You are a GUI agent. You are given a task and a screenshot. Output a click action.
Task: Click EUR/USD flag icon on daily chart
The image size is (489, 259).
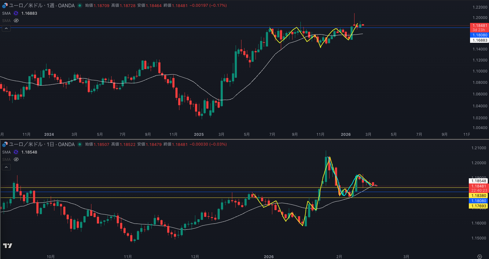point(5,144)
